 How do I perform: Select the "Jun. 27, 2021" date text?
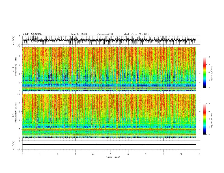79,34
